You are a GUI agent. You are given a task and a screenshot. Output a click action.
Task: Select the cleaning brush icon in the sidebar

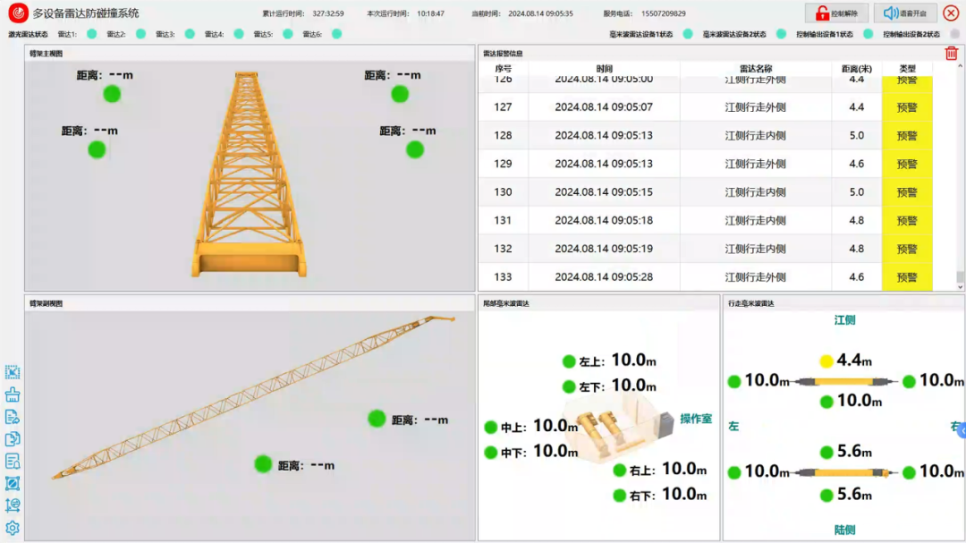click(11, 394)
